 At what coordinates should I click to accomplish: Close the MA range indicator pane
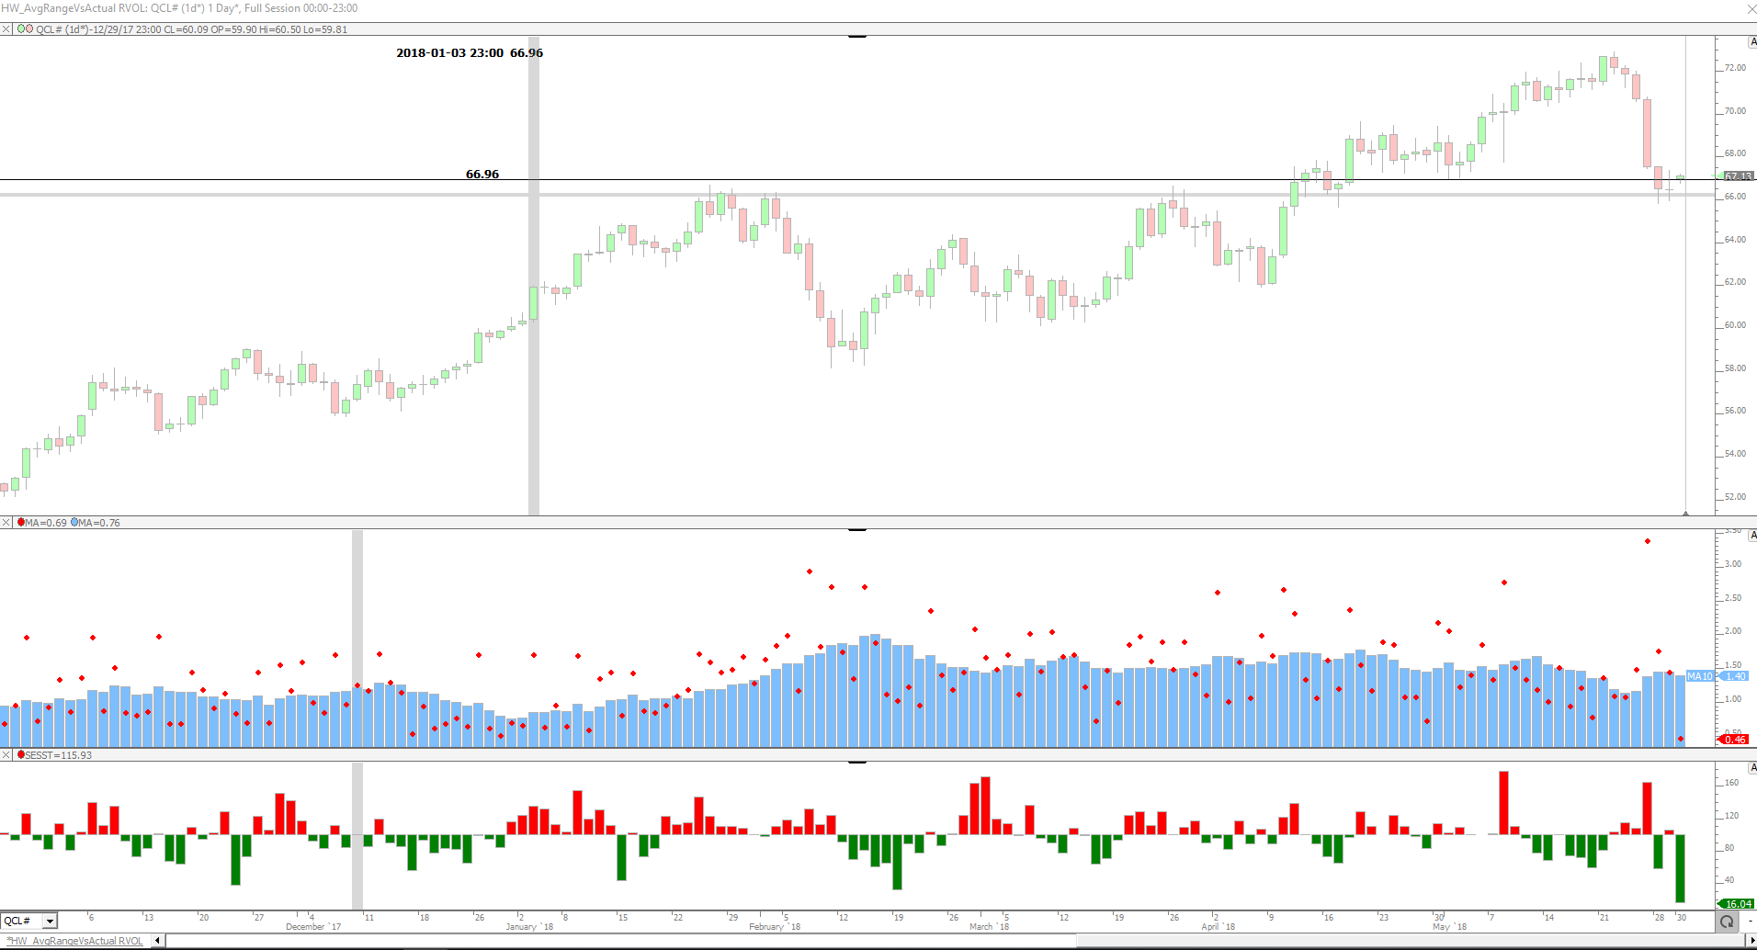[x=6, y=523]
